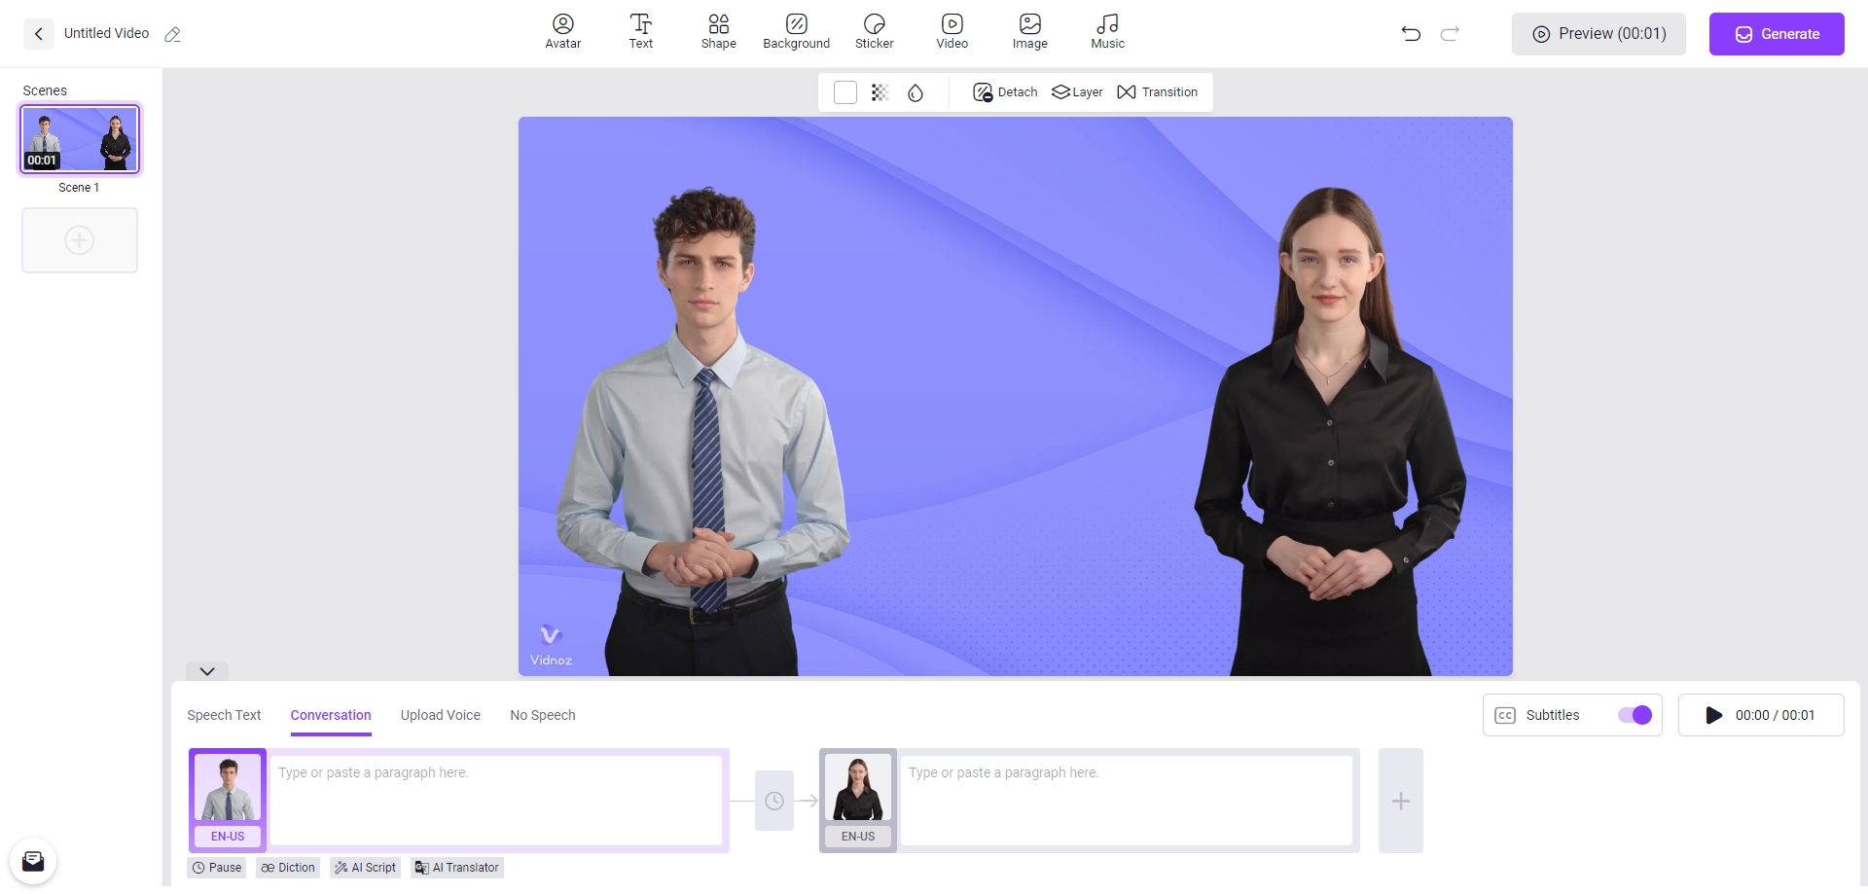This screenshot has width=1868, height=894.
Task: Add another conversation line with plus button
Action: tap(1401, 801)
